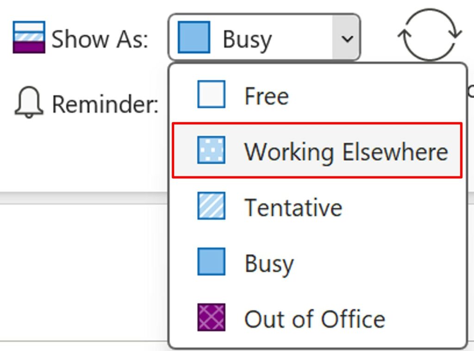Click the white Free square icon

tap(211, 94)
